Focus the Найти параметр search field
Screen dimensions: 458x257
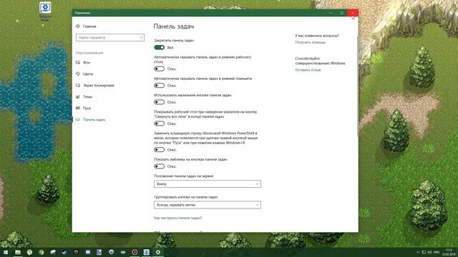point(109,38)
